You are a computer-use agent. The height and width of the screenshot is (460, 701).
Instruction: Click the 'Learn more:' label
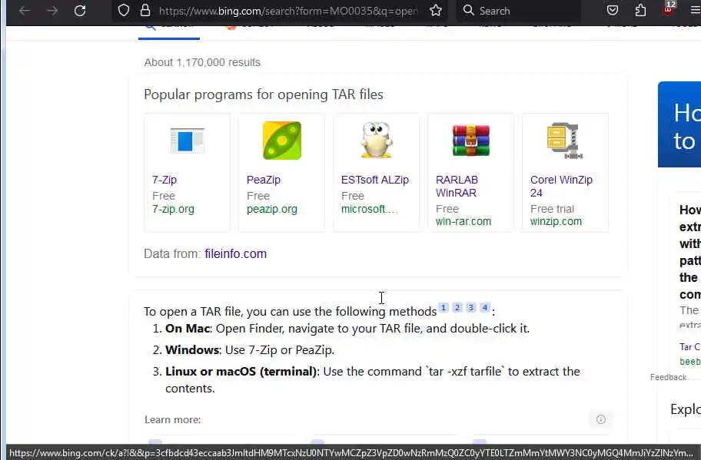click(x=173, y=420)
